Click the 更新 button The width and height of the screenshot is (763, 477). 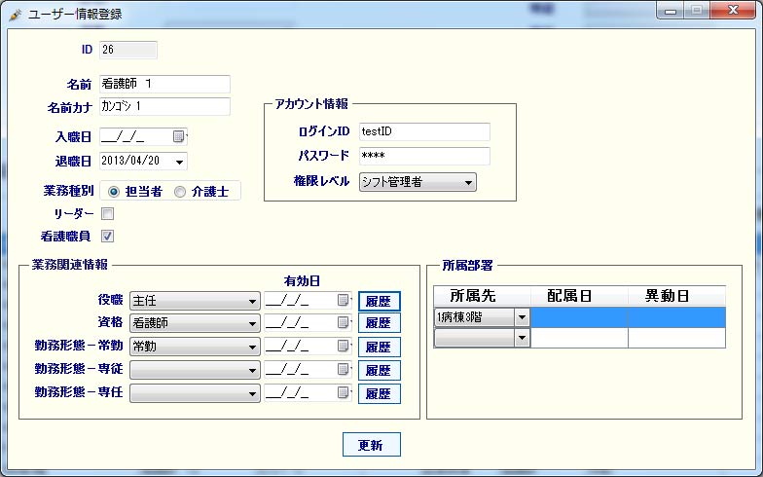point(371,445)
